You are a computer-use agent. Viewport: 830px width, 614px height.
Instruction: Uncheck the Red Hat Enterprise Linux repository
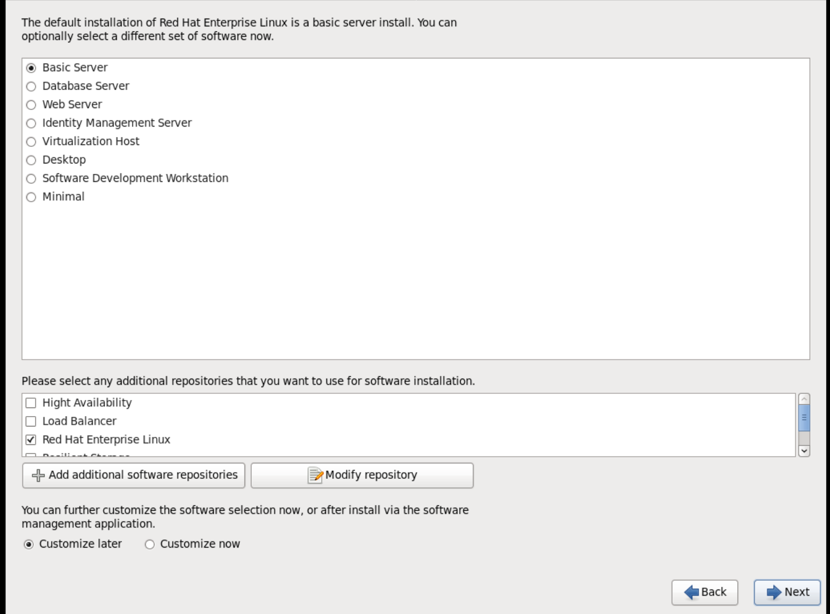click(31, 440)
